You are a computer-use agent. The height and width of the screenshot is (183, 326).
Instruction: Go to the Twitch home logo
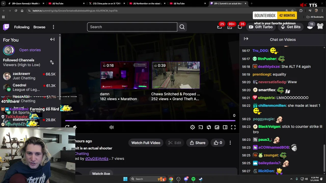[x=6, y=27]
